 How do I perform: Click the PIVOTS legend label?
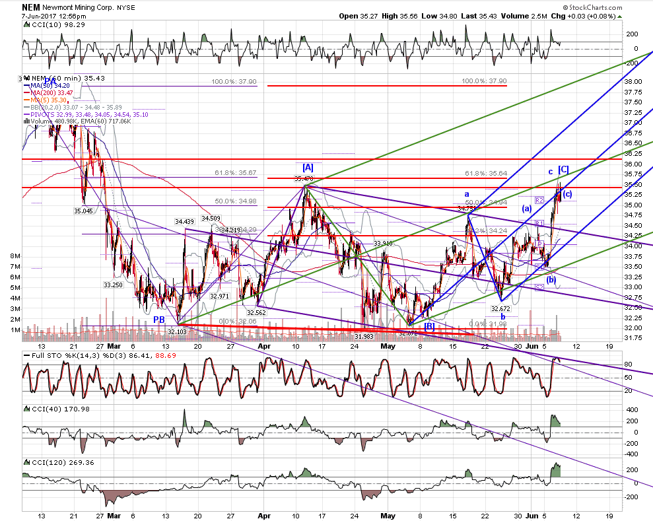coord(89,114)
